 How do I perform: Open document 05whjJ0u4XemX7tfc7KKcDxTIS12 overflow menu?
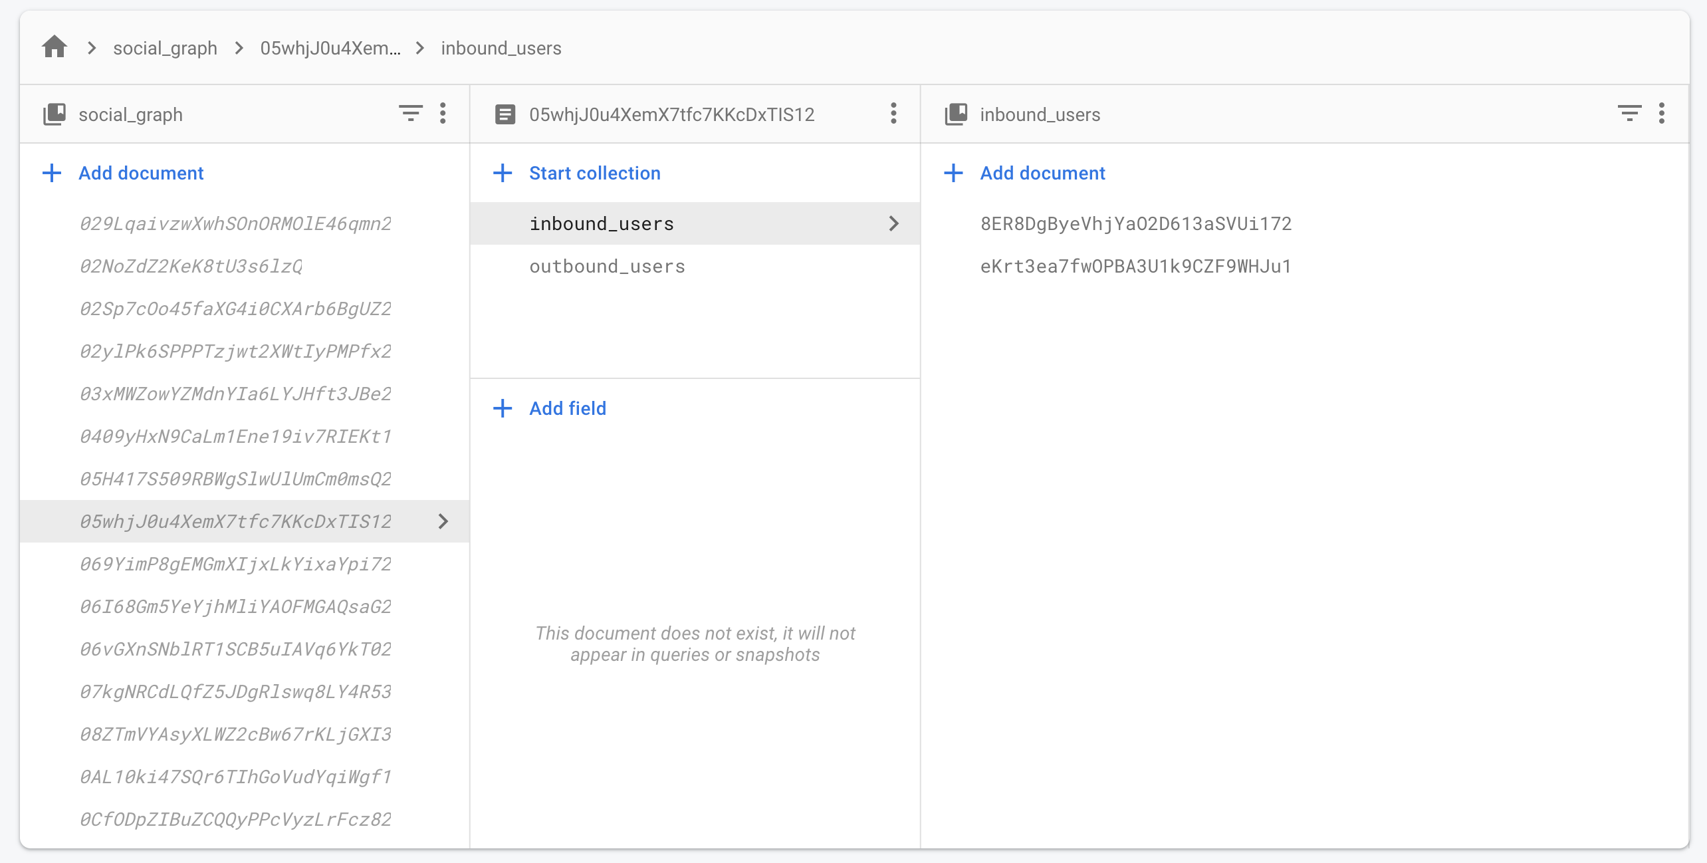pyautogui.click(x=893, y=114)
